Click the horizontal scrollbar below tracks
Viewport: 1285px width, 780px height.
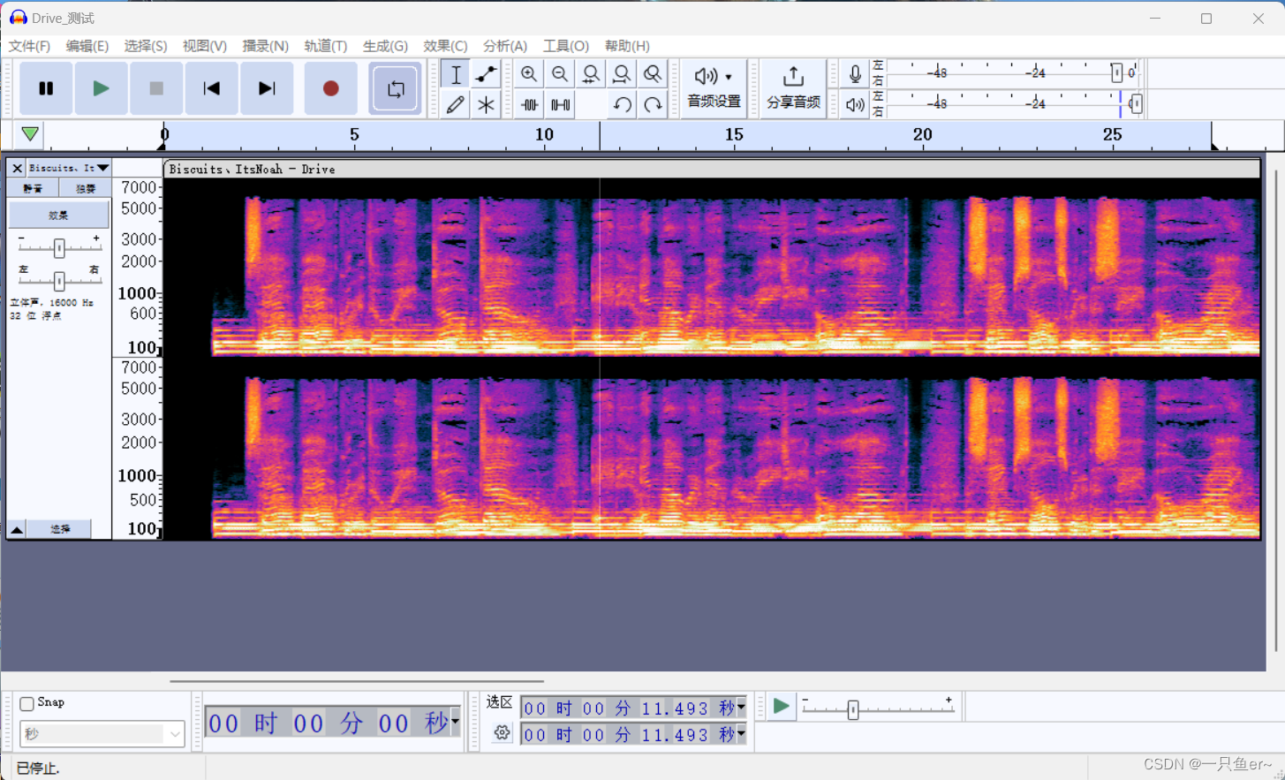[357, 681]
